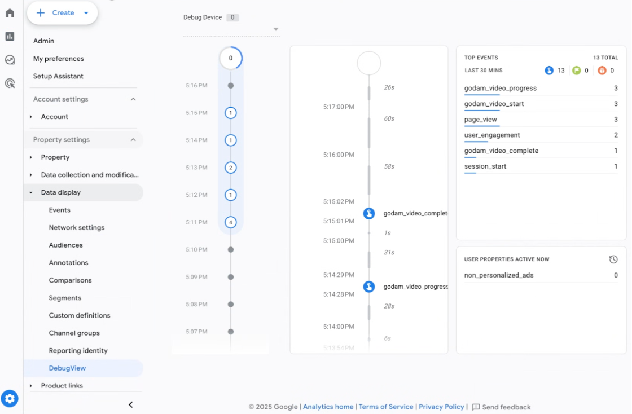Click the Privacy Policy footer link

[x=441, y=407]
